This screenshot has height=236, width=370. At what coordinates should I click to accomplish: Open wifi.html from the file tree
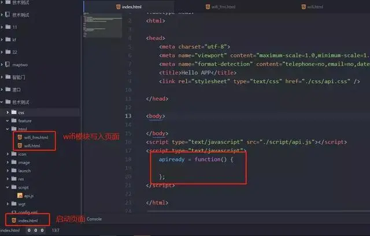[x=32, y=146]
